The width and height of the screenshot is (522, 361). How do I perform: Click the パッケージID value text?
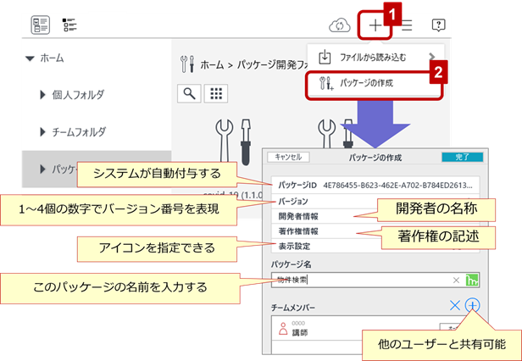(x=397, y=186)
